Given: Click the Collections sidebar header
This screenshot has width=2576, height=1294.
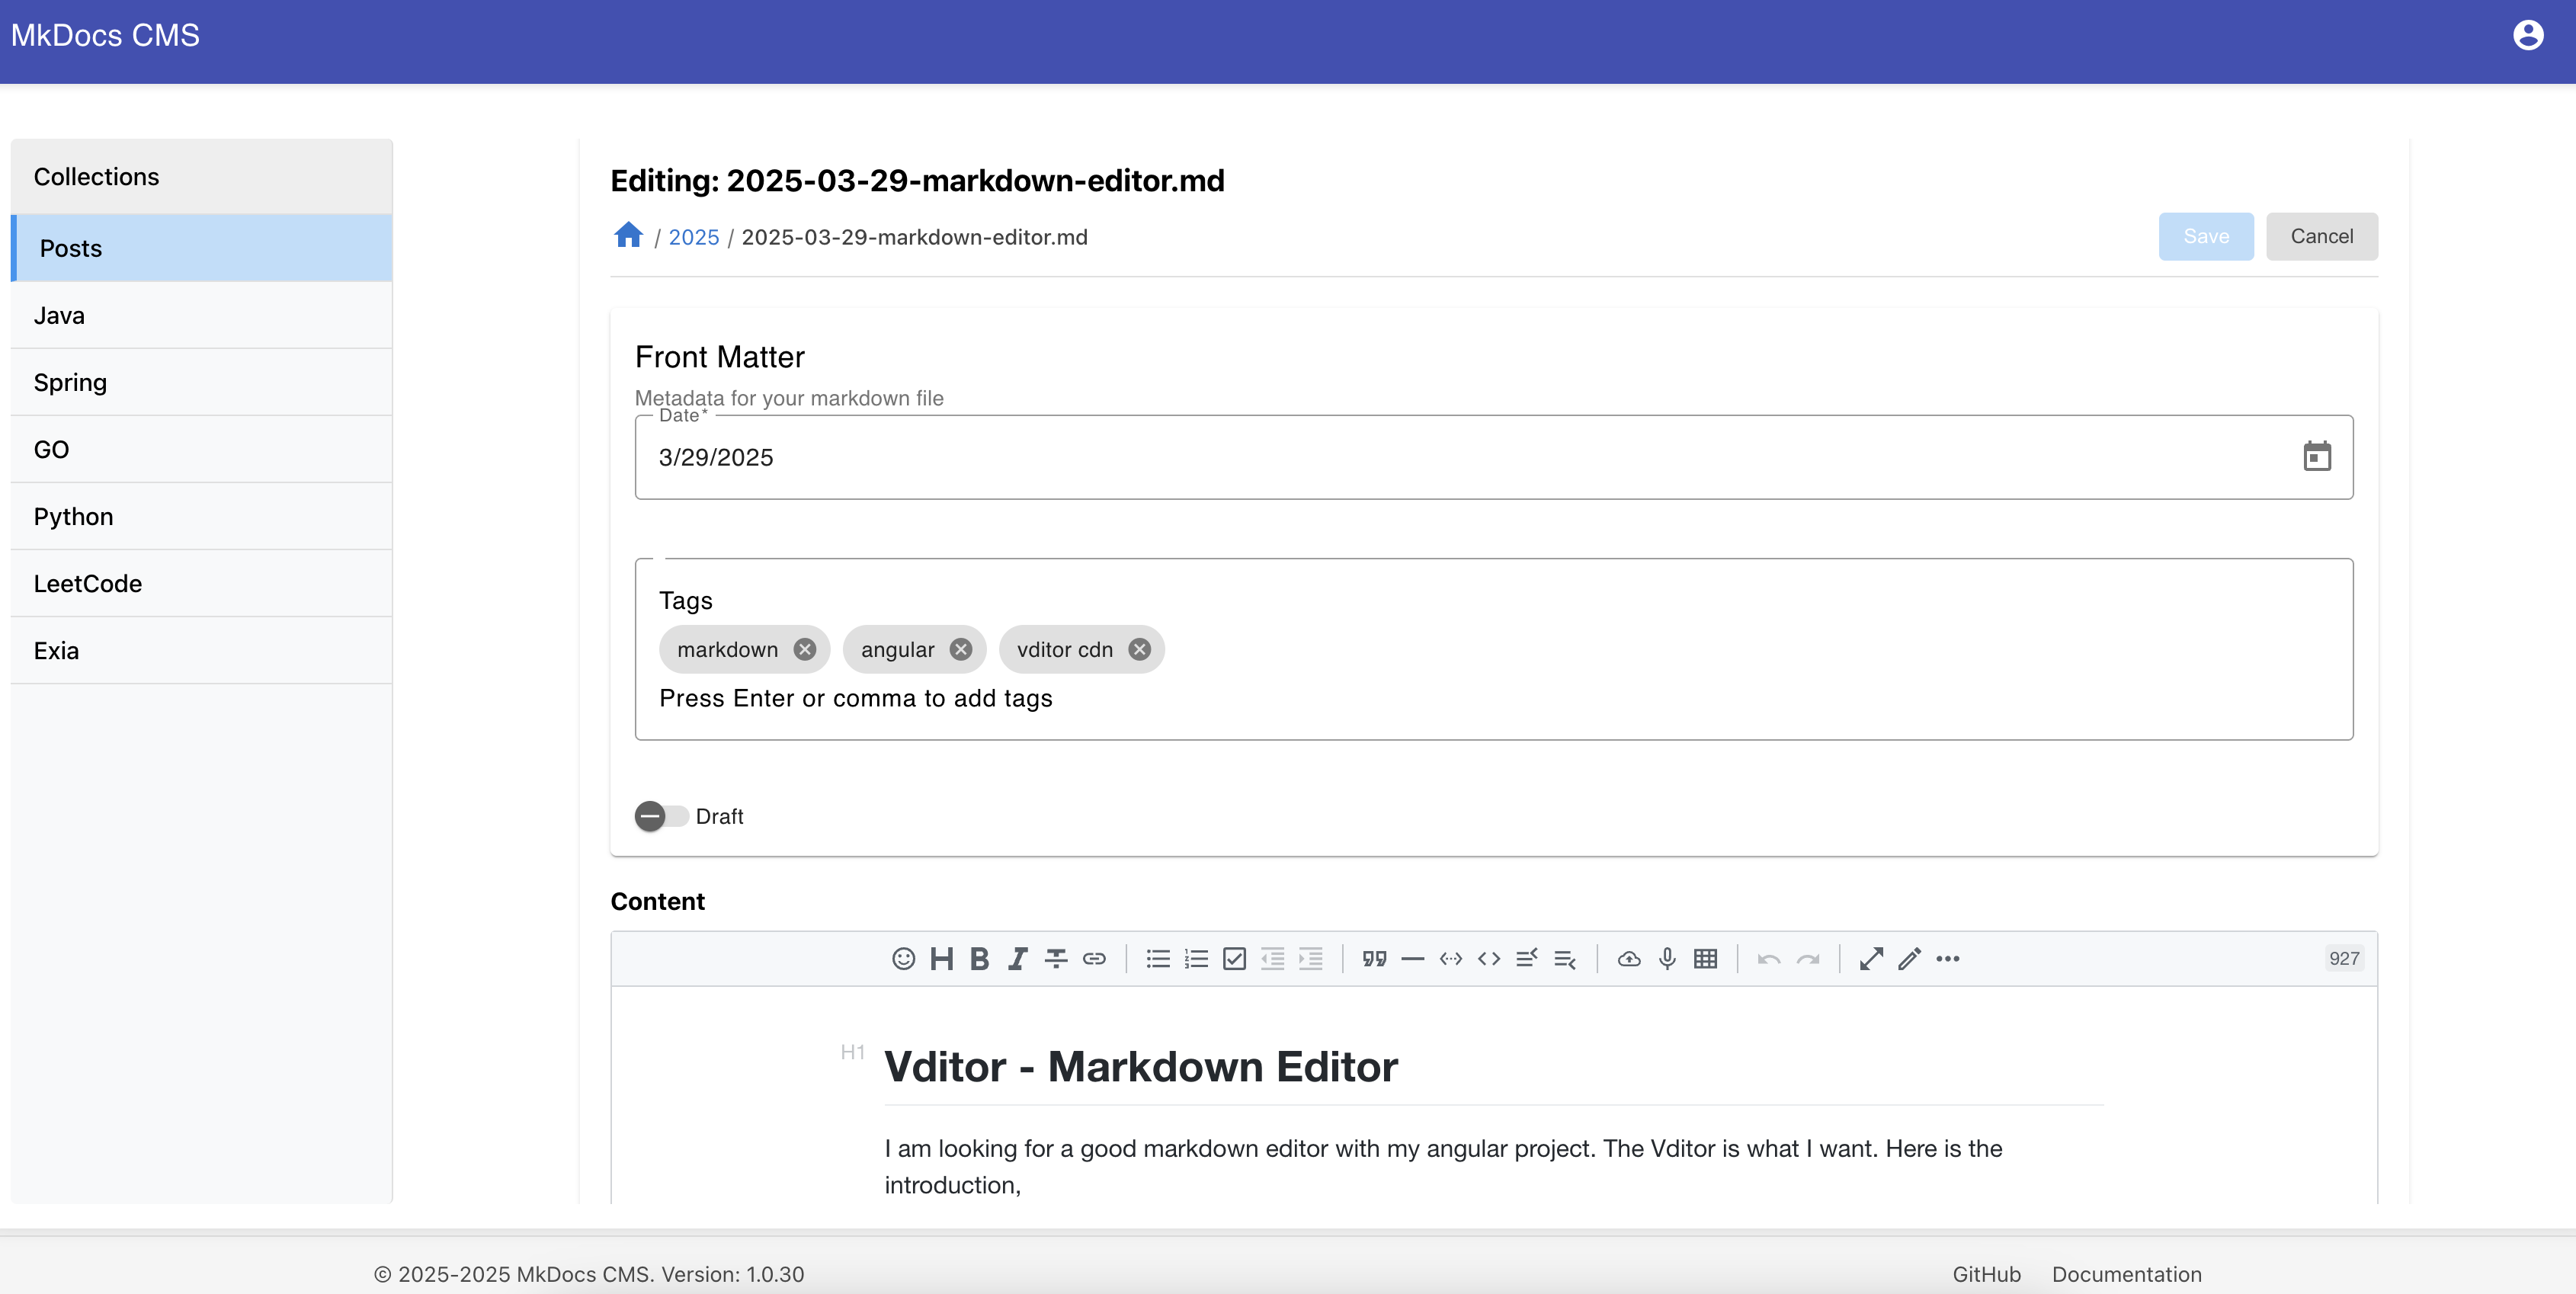Looking at the screenshot, I should tap(201, 176).
